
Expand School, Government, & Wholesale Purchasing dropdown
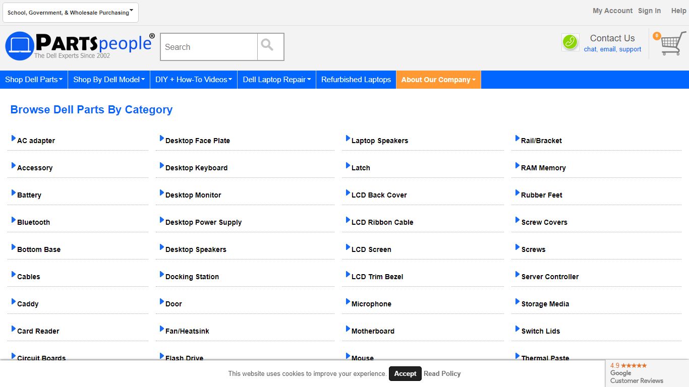pyautogui.click(x=71, y=13)
